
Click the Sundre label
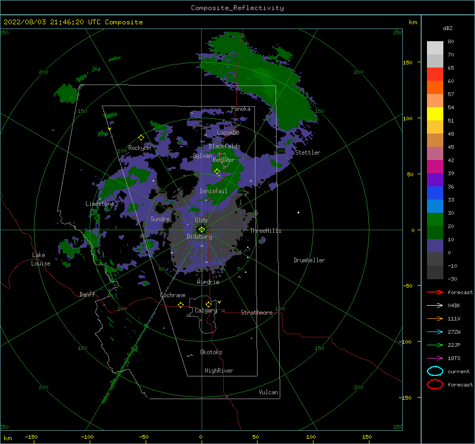coord(160,219)
